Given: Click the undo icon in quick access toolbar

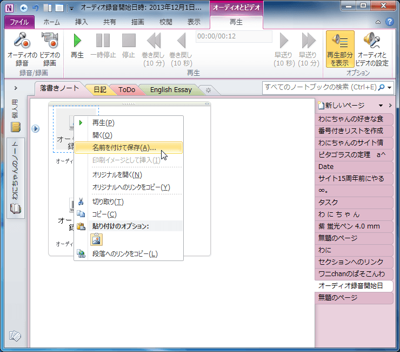Looking at the screenshot, I should point(36,8).
